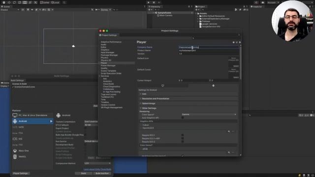Switch to the Project tab
Viewport: 315px width, 177px height.
[x=200, y=6]
